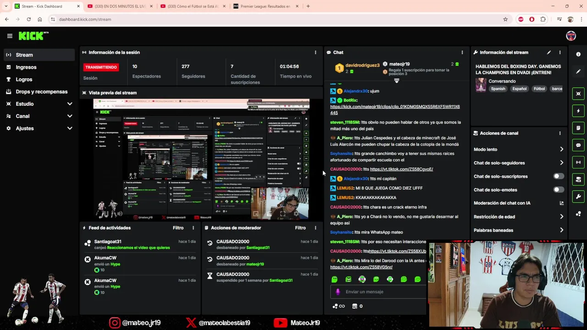Switch to the Premier League Resultados tab
This screenshot has width=587, height=330.
point(265,6)
